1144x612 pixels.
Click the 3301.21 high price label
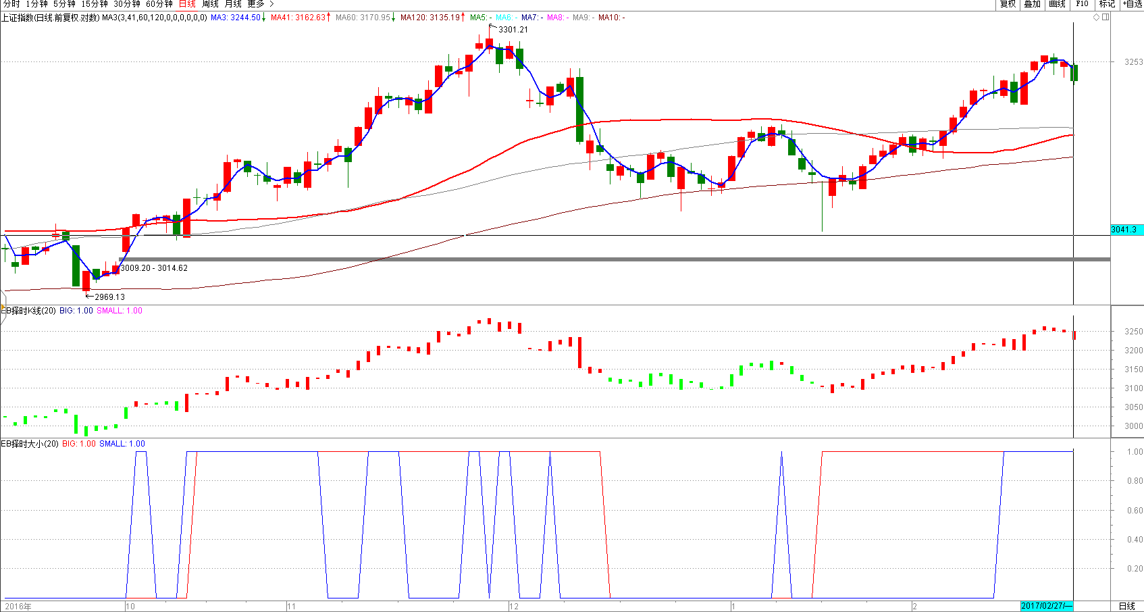point(513,30)
